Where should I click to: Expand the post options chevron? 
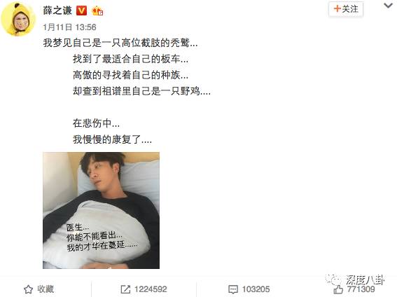[388, 6]
